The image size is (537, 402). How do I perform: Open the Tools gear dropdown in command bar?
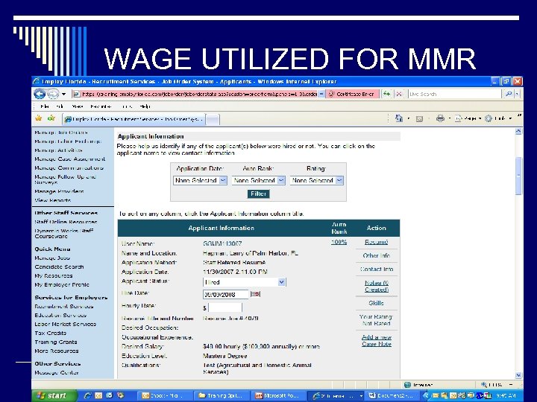click(498, 118)
